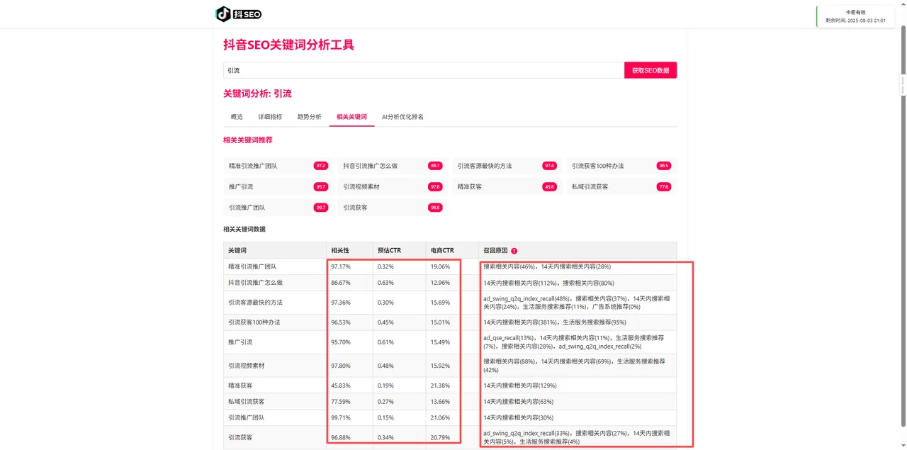Click the 预估CTR column header
The height and width of the screenshot is (450, 907).
pyautogui.click(x=399, y=251)
